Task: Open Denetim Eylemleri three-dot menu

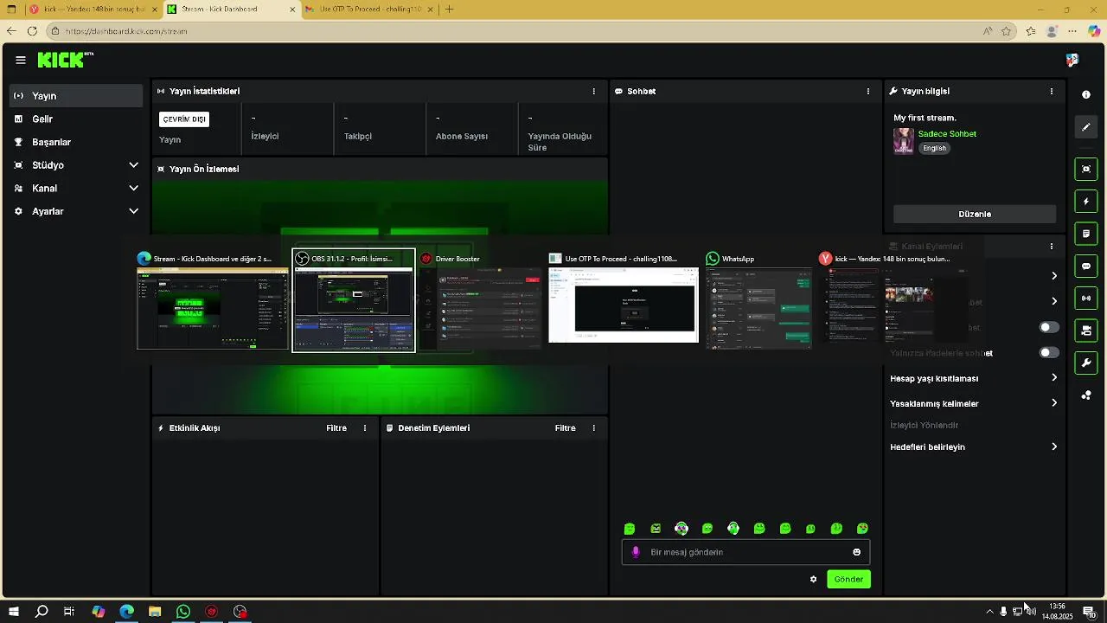Action: point(593,428)
